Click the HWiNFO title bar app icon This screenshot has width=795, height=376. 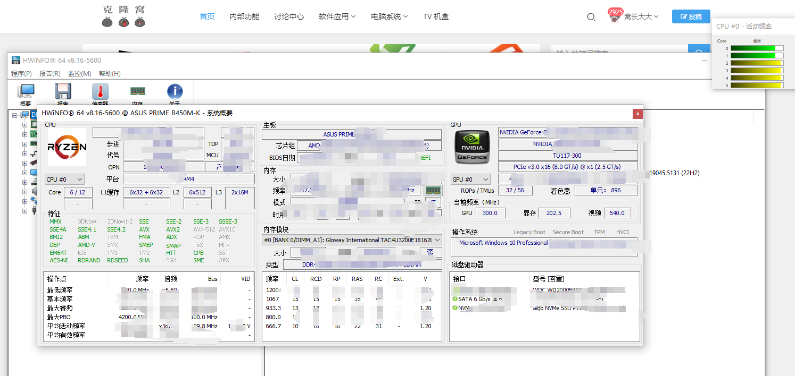click(16, 60)
